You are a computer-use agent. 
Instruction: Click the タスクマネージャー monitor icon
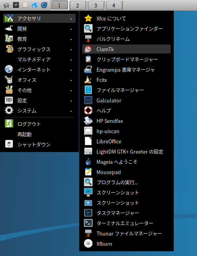tap(88, 213)
